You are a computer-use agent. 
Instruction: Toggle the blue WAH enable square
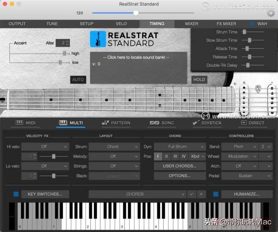tap(252, 24)
